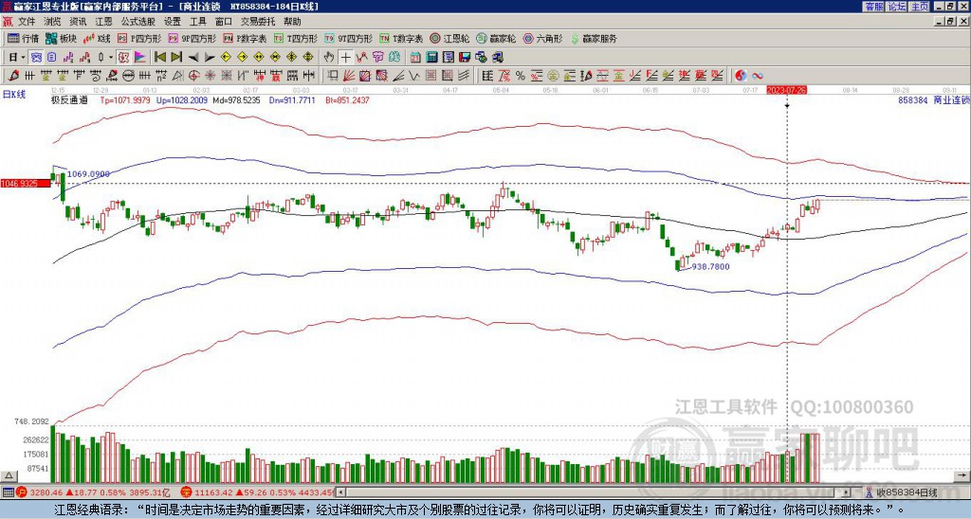Screen dimensions: 971x519
Task: Open 赢家服务 with dollar icon
Action: pyautogui.click(x=594, y=38)
